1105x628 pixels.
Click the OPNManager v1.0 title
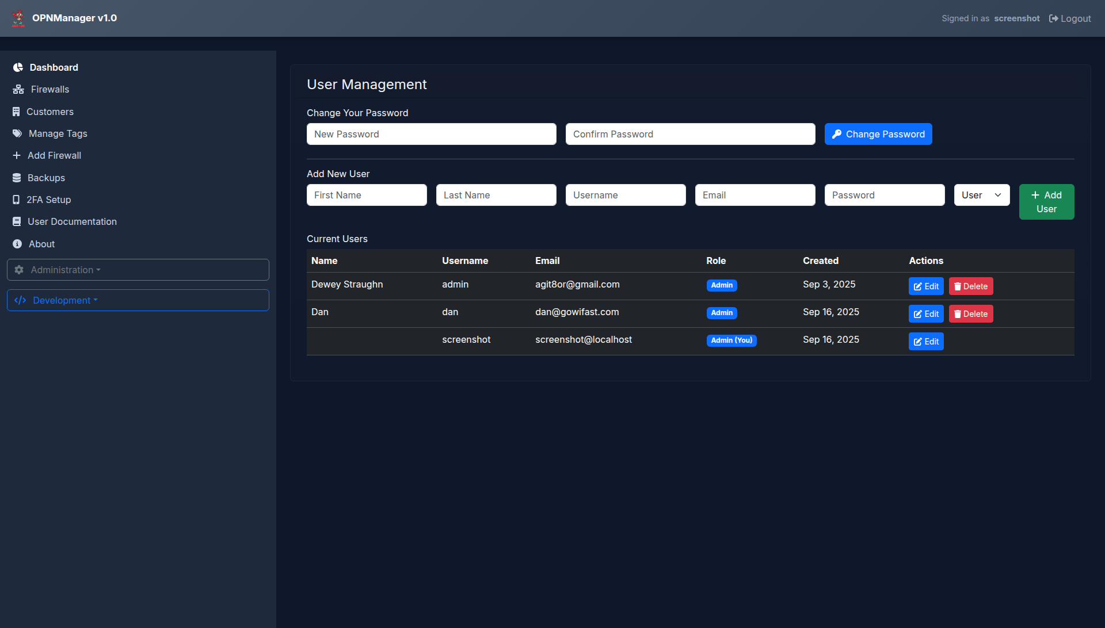pos(74,18)
